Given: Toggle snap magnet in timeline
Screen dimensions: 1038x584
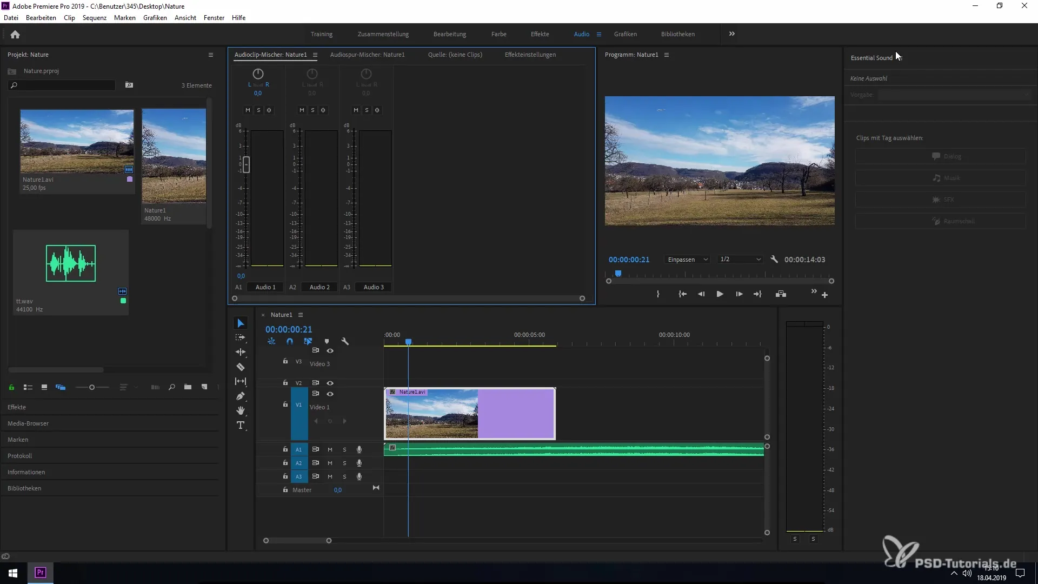Looking at the screenshot, I should (290, 341).
